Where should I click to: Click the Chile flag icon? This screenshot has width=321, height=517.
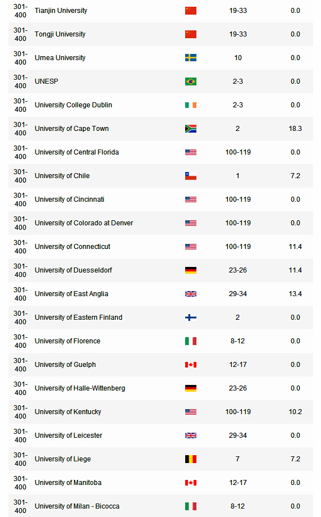(x=191, y=176)
